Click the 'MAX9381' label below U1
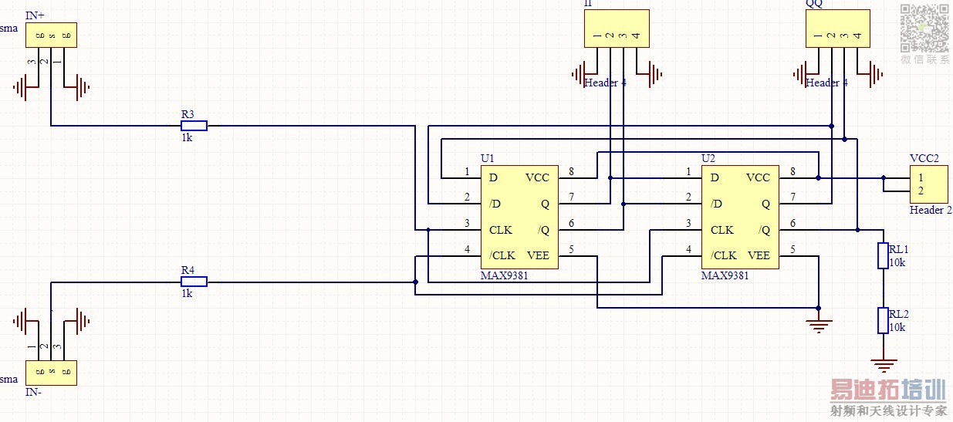953x422 pixels. point(504,275)
